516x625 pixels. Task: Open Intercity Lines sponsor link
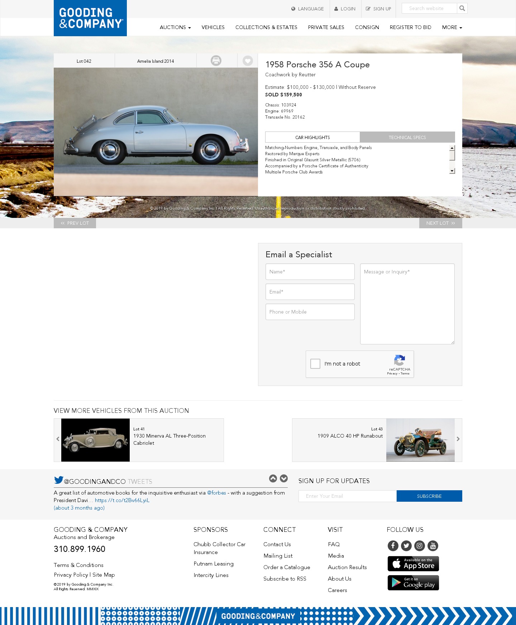[211, 575]
